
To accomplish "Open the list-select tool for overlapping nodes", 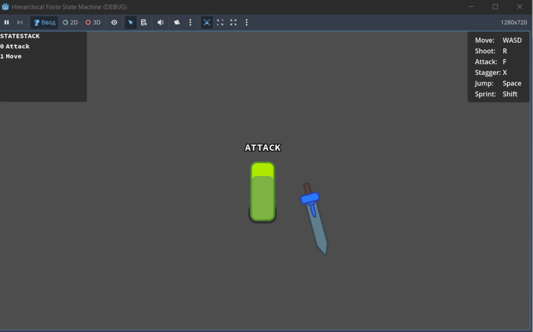I will (x=144, y=22).
